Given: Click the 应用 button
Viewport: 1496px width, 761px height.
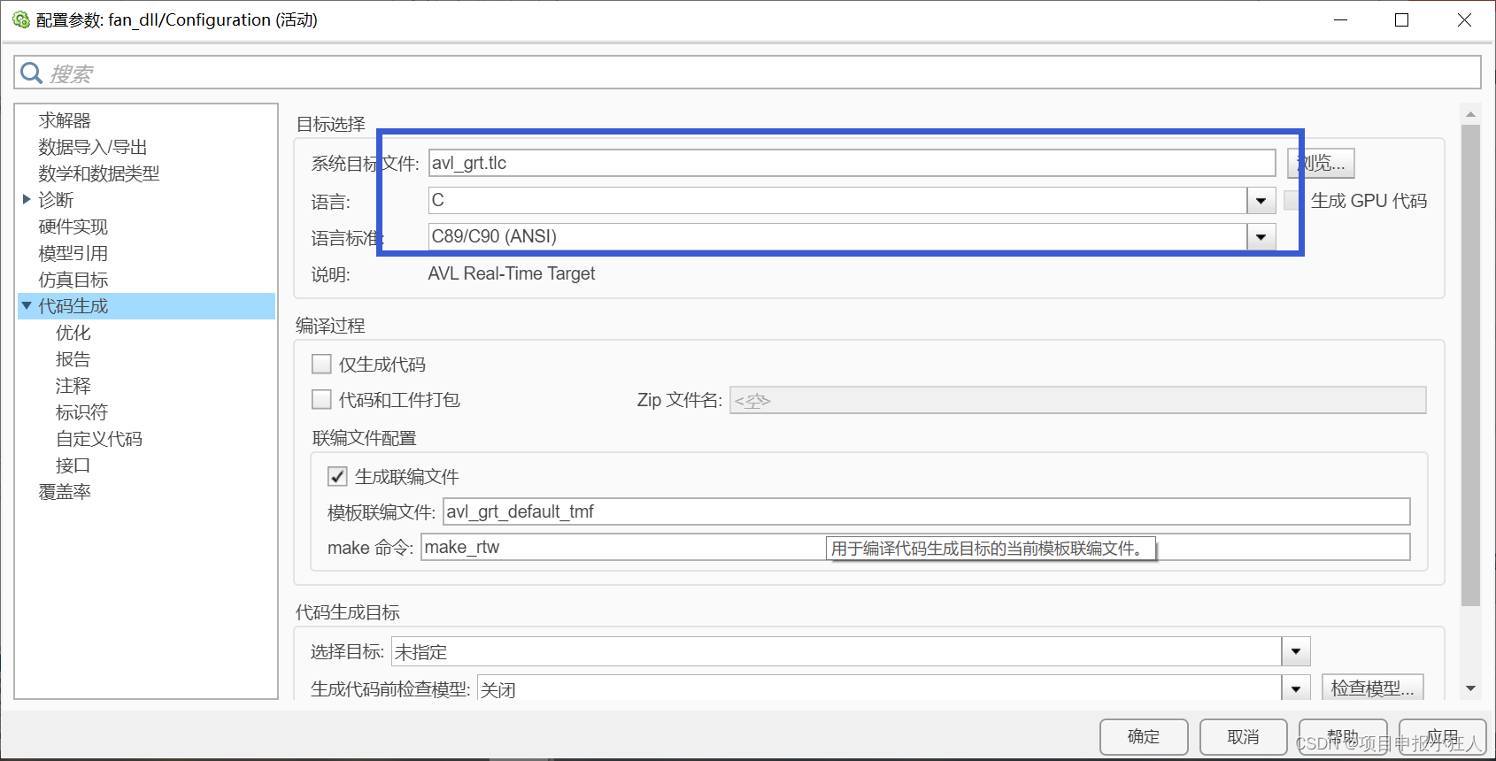Looking at the screenshot, I should click(1442, 736).
